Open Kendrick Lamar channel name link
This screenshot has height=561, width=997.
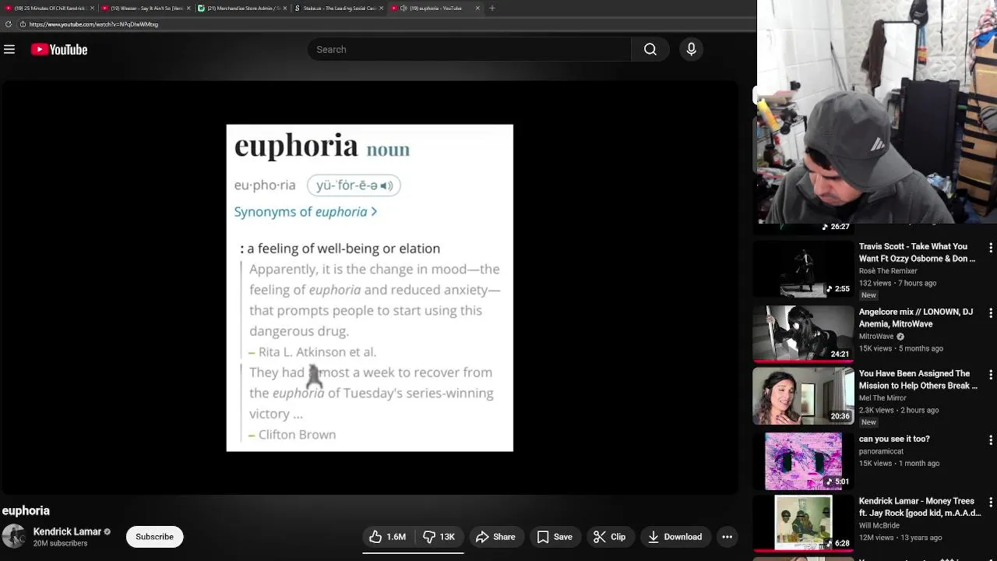pos(67,531)
